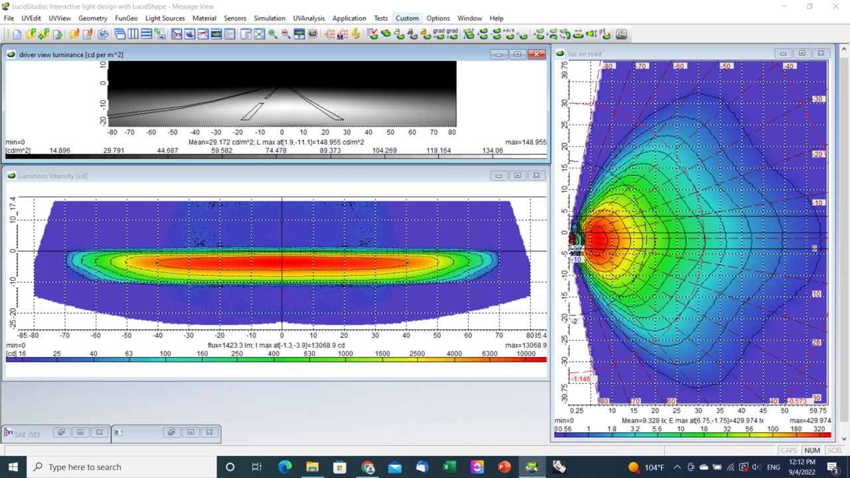Click the Tile windows horizontally icon
Image resolution: width=850 pixels, height=478 pixels.
coord(146,34)
